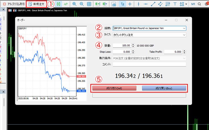Image resolution: width=209 pixels, height=130 pixels.
Task: Click the GBPJPY, H4 chart title text
Action: [42, 10]
